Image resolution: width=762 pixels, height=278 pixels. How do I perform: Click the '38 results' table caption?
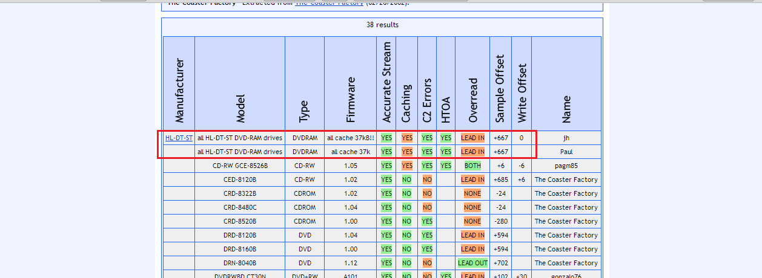point(382,25)
